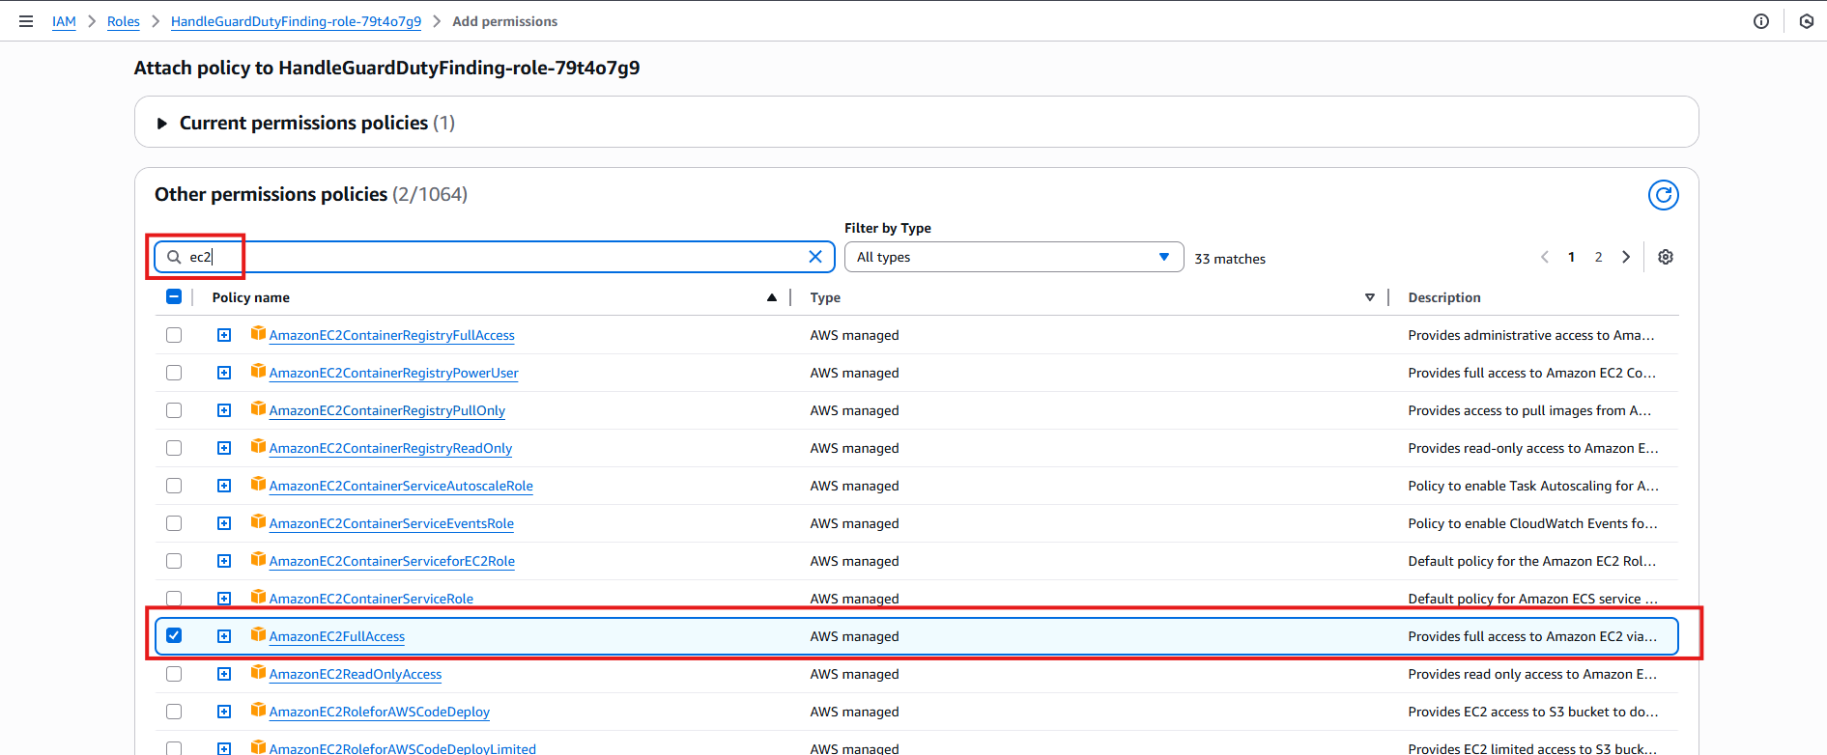
Task: Open the info panel icon
Action: [1761, 21]
